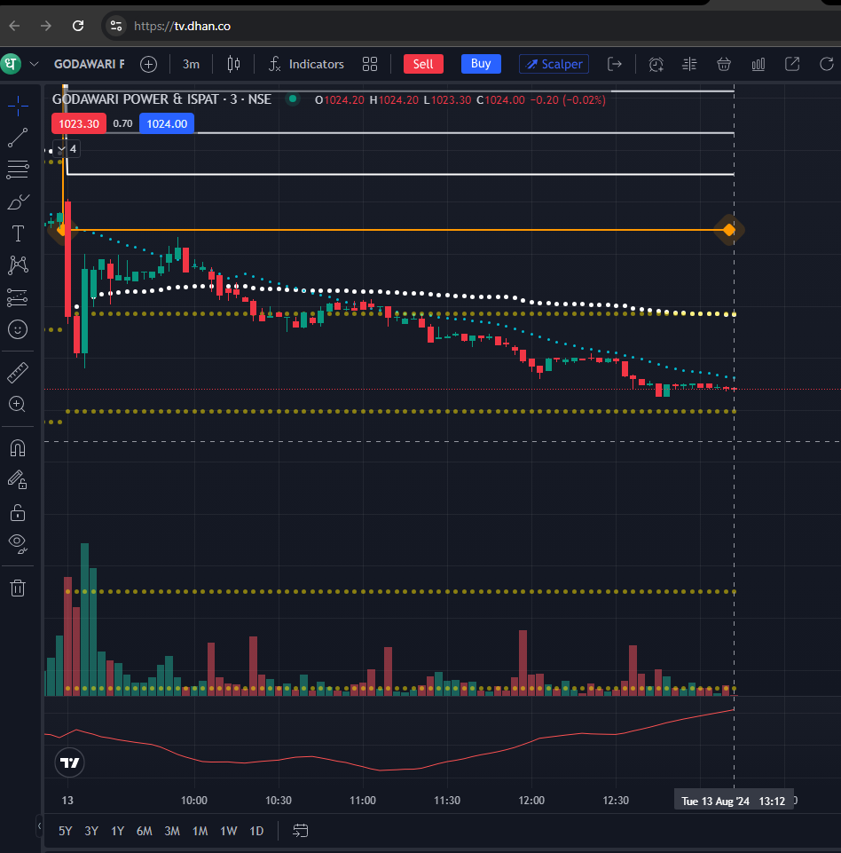841x853 pixels.
Task: Delete drawings with the trash icon
Action: tap(18, 588)
